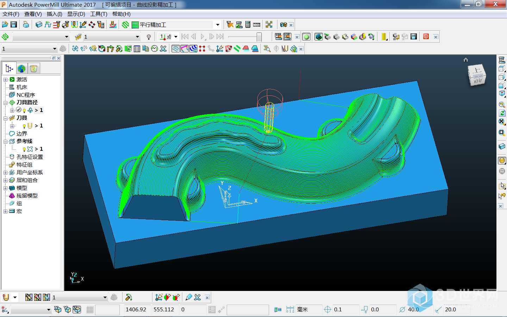Select NC程序 in the explorer tree
Image resolution: width=507 pixels, height=317 pixels.
point(26,95)
